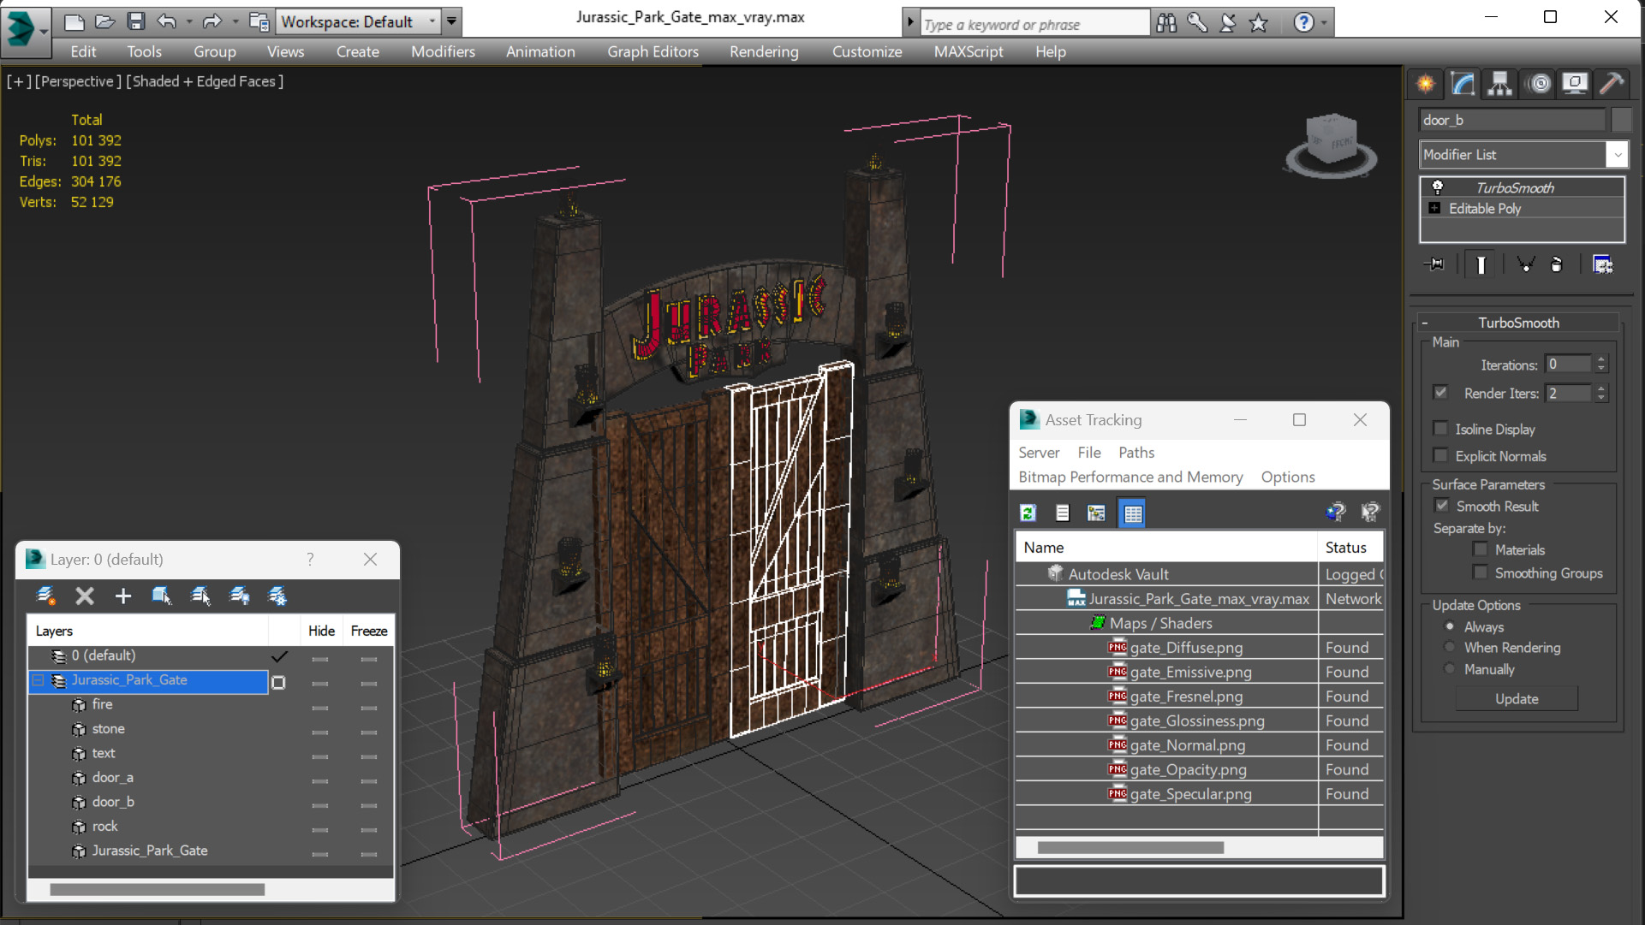
Task: Click the Shaded + Edged Faces viewport label
Action: point(206,81)
